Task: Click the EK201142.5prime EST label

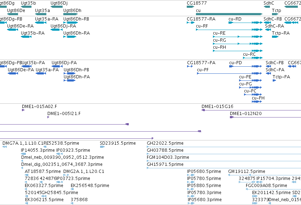Action: [271, 193]
